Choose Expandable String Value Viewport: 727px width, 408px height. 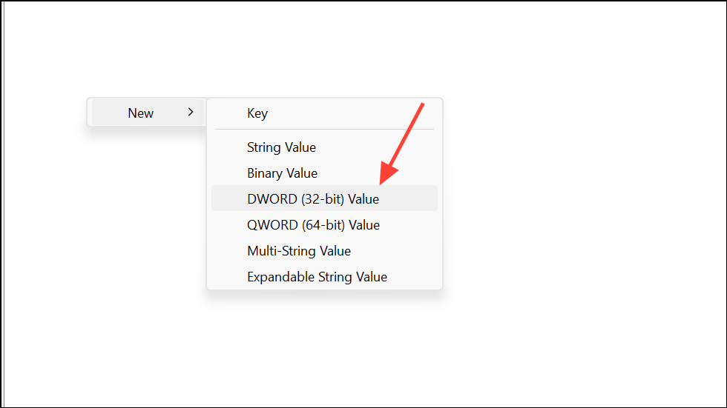(x=317, y=277)
